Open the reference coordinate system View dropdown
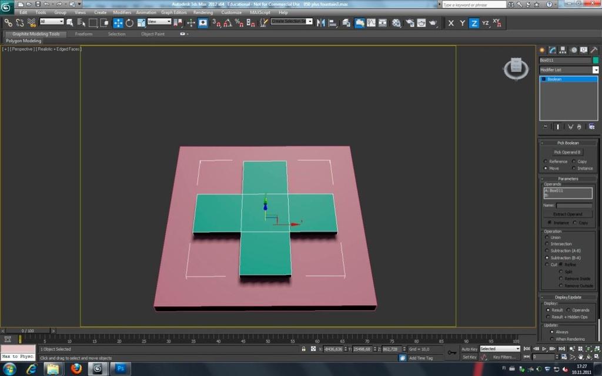 tap(159, 22)
